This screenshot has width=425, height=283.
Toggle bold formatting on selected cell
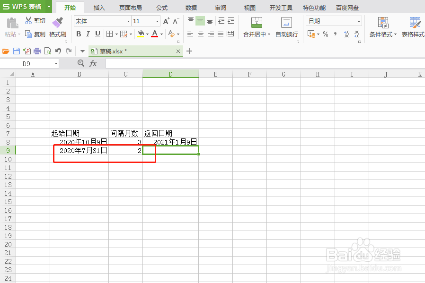click(x=79, y=34)
